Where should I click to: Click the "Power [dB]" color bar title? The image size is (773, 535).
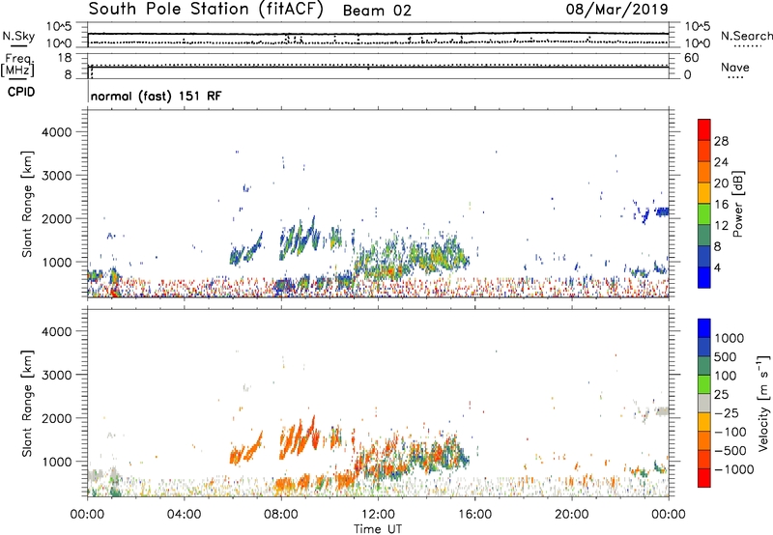pos(738,204)
